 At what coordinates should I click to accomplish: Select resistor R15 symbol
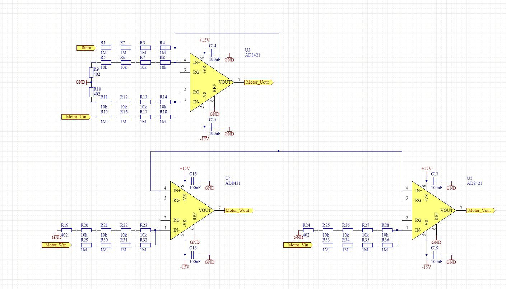pyautogui.click(x=106, y=117)
